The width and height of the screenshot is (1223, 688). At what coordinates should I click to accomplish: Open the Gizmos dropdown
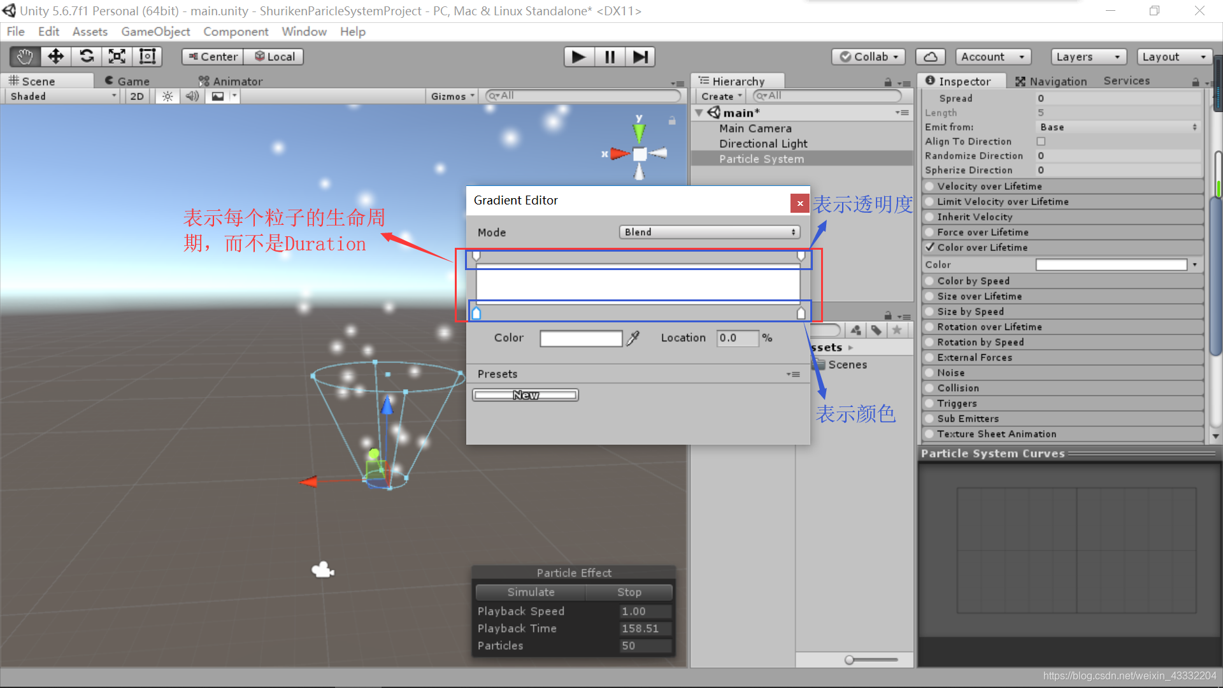(x=452, y=96)
